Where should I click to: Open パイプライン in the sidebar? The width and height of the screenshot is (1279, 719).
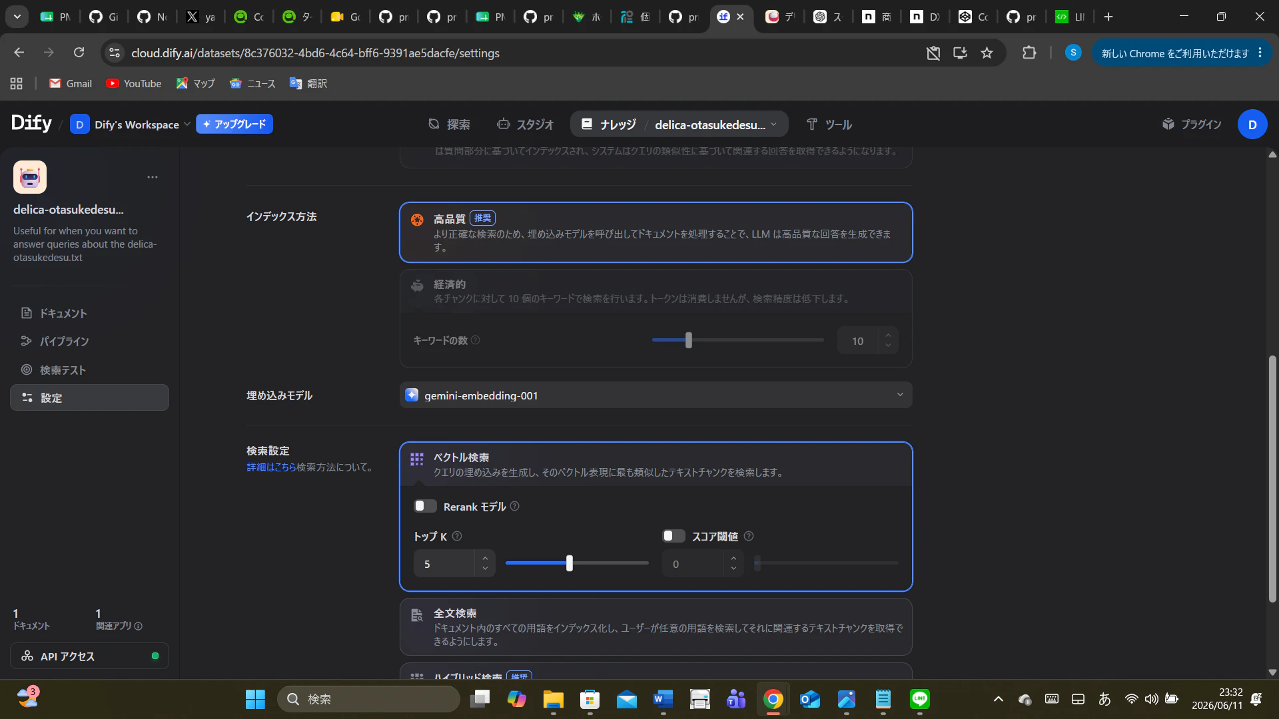89,342
